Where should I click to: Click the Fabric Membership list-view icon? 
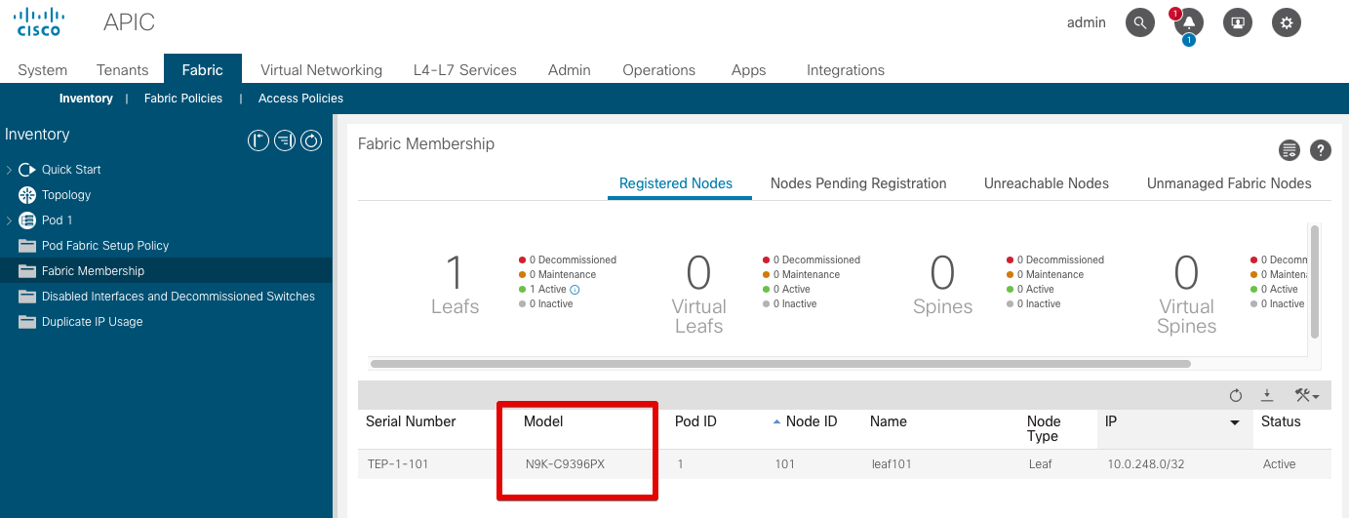pyautogui.click(x=1289, y=150)
